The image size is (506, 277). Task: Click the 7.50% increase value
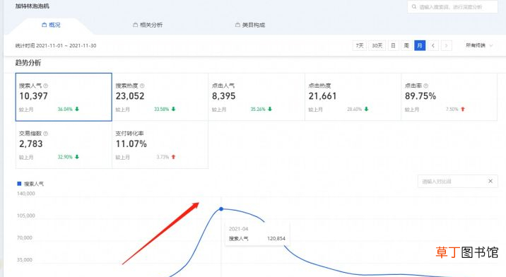click(x=452, y=110)
